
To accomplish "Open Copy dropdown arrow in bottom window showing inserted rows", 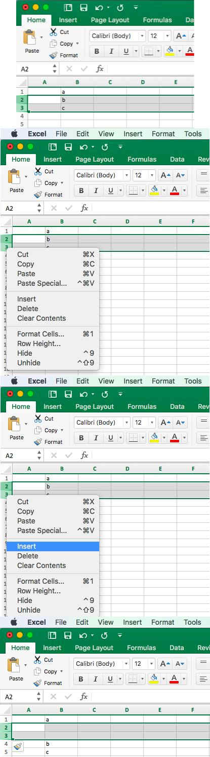I will pos(61,671).
